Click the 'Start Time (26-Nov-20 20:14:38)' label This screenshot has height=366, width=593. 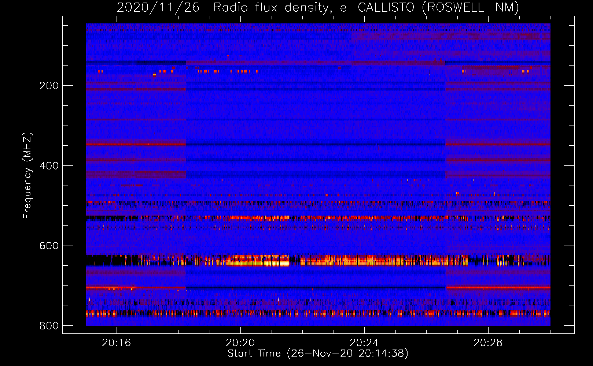(x=318, y=354)
